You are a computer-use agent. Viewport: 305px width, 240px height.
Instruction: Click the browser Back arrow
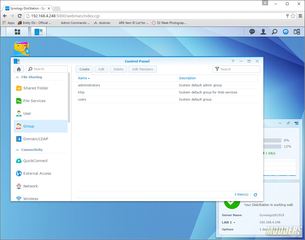5,16
